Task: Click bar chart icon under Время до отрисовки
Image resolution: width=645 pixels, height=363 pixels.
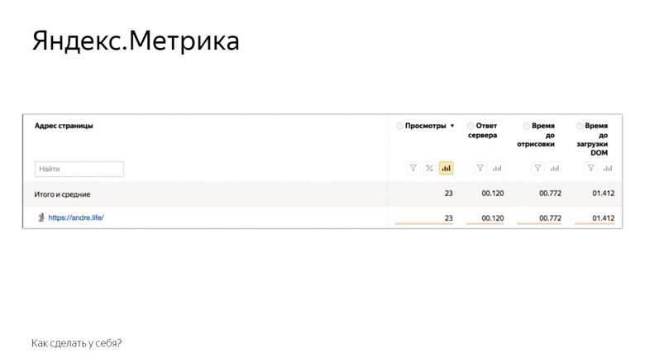Action: coord(555,169)
